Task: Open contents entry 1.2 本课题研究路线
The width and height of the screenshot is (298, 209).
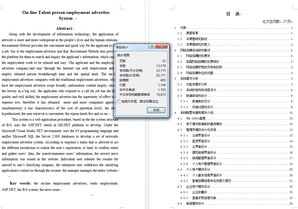Action: coord(236,39)
